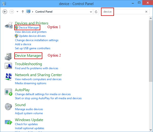The height and width of the screenshot is (132, 153).
Task: Click shield icon beside Device Manager link
Action: [x=16, y=28]
